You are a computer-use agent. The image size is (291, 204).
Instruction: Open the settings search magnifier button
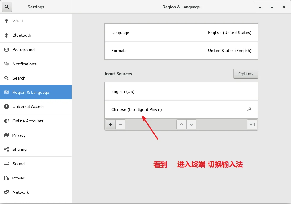pos(7,7)
